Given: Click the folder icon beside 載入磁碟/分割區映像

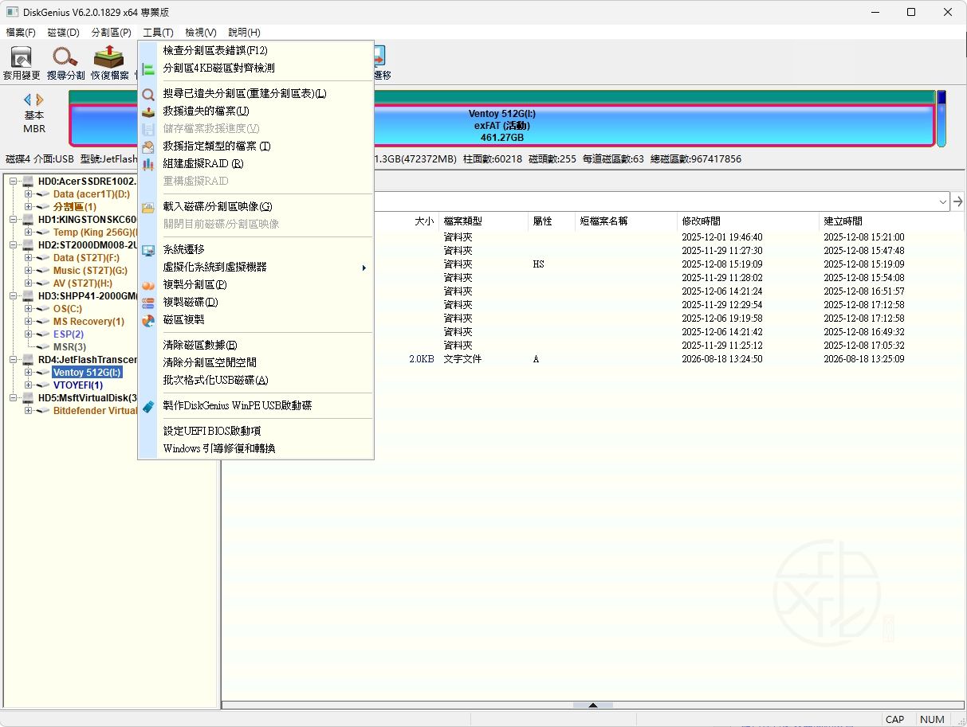Looking at the screenshot, I should tap(148, 207).
